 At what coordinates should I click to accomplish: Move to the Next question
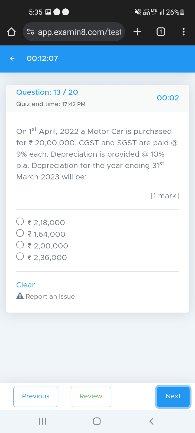173,397
